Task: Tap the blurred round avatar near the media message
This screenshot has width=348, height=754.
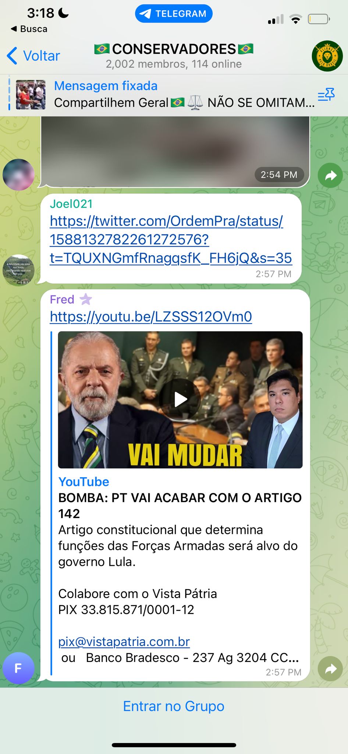Action: [x=18, y=175]
